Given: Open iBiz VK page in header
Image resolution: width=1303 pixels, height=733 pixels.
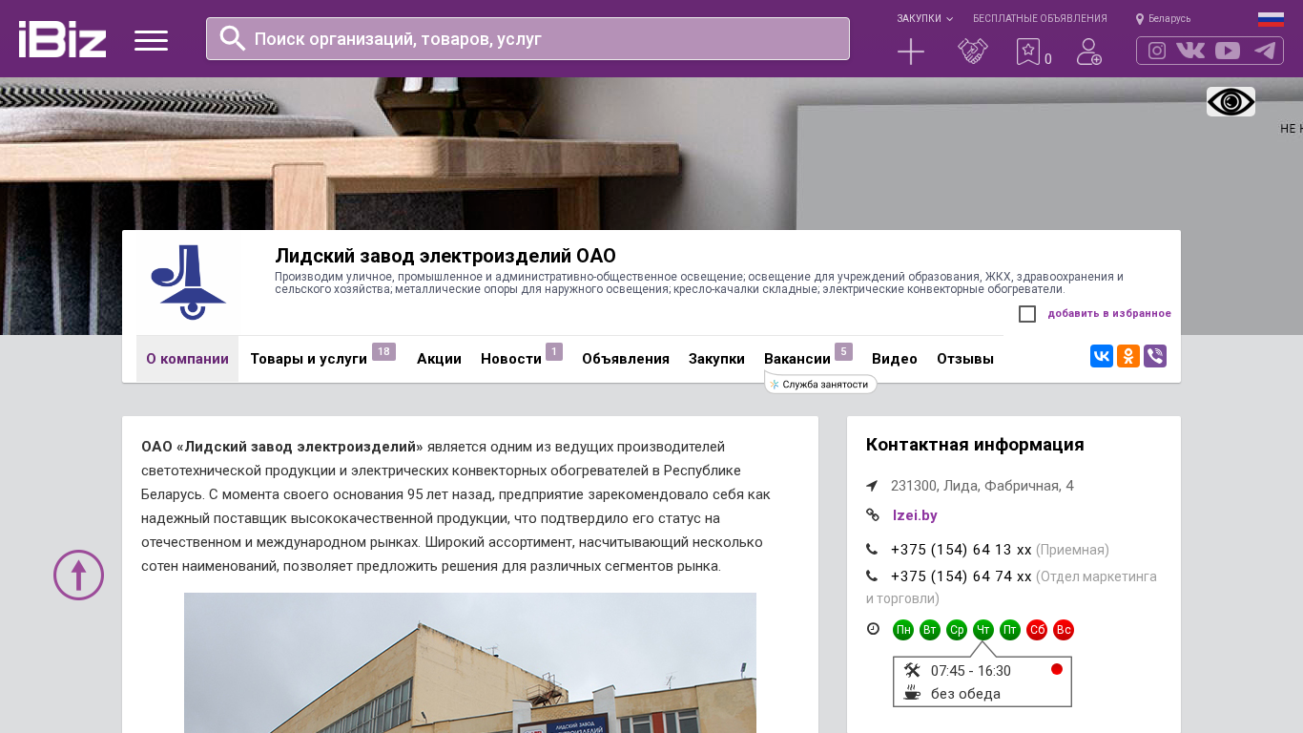Looking at the screenshot, I should click(x=1190, y=51).
